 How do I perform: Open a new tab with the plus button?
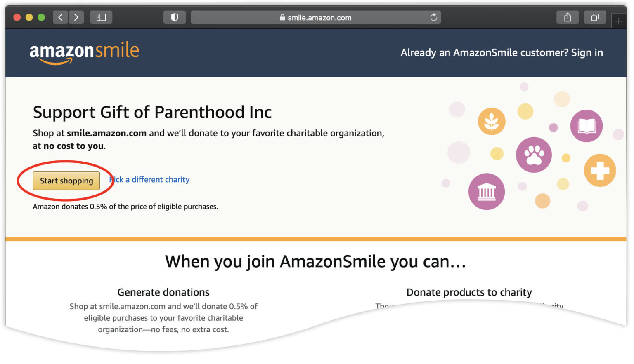pyautogui.click(x=620, y=21)
